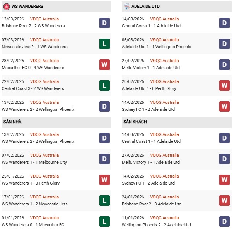Click the W badge for WS Wanderers 1-0 Perth Glory
The width and height of the screenshot is (232, 229).
coord(104,180)
